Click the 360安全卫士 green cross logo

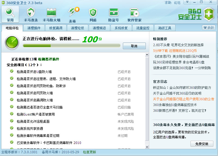click(x=209, y=14)
